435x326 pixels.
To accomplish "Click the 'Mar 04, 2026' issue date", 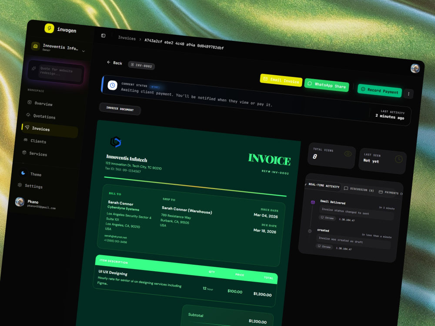I will click(x=266, y=216).
